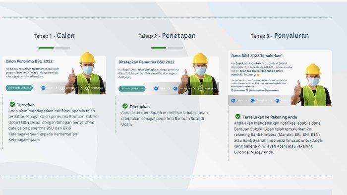The image size is (347, 195).
Task: Click the 'Terdaftar' heading text
Action: point(25,105)
